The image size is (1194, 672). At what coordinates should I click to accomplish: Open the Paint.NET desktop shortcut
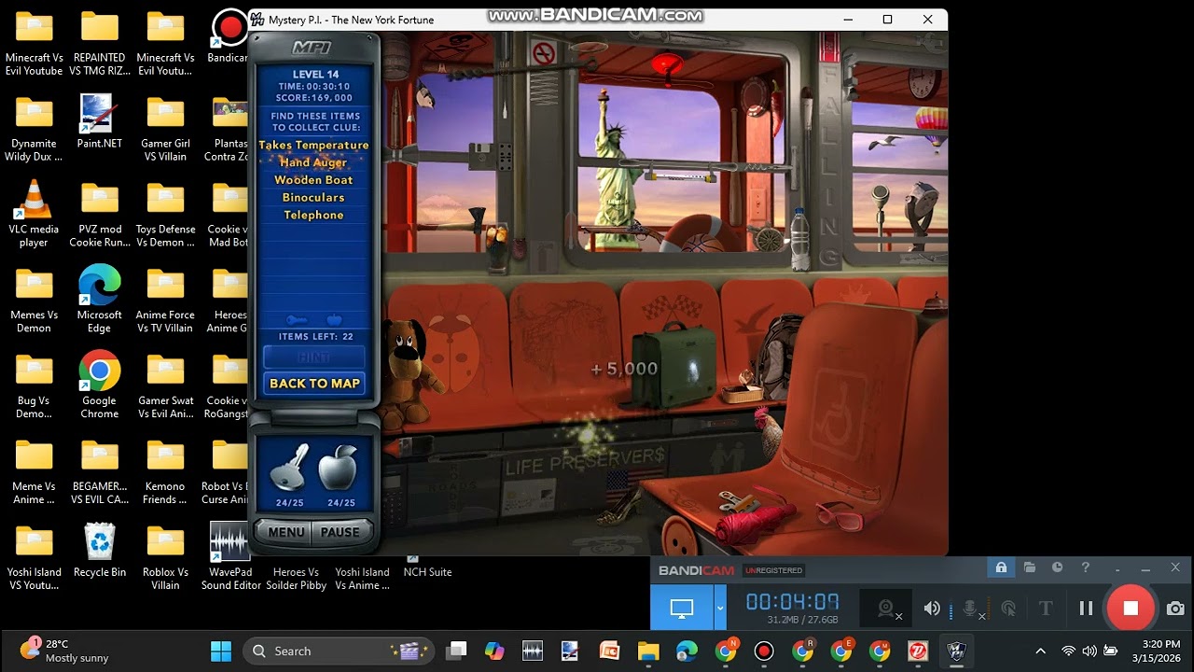100,123
